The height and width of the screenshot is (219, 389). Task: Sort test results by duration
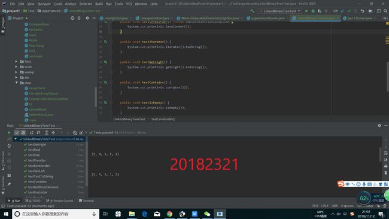[38, 133]
